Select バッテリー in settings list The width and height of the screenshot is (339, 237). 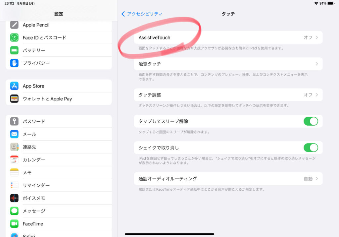click(x=59, y=50)
